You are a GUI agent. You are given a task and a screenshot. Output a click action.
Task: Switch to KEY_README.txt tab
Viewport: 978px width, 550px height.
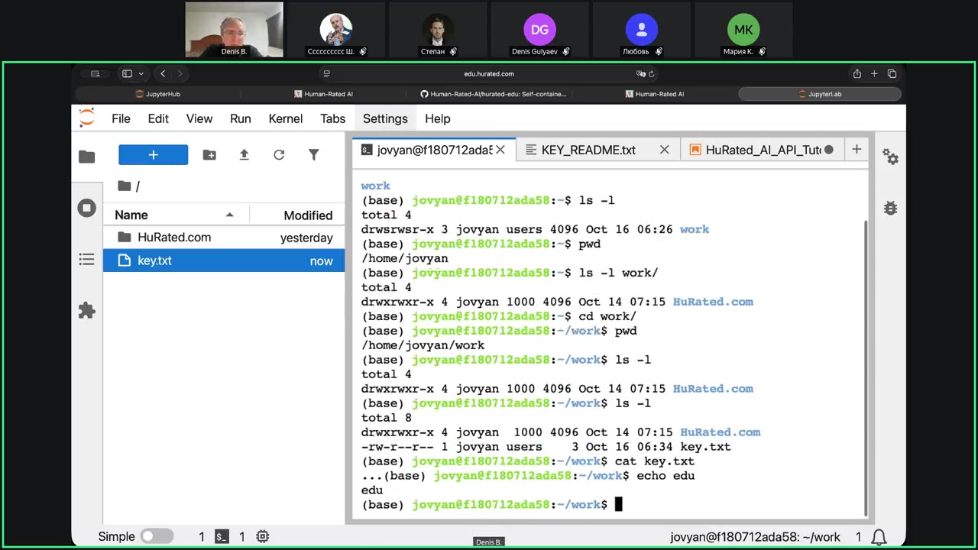588,150
